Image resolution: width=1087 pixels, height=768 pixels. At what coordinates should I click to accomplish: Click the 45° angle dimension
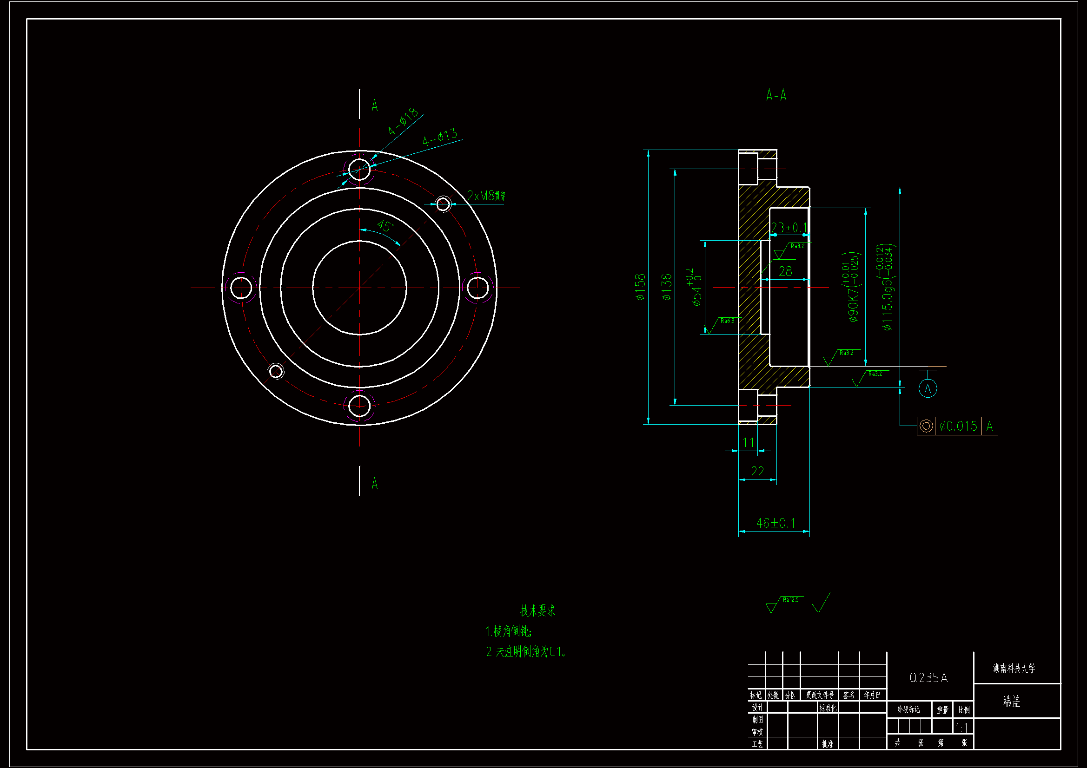(x=385, y=226)
